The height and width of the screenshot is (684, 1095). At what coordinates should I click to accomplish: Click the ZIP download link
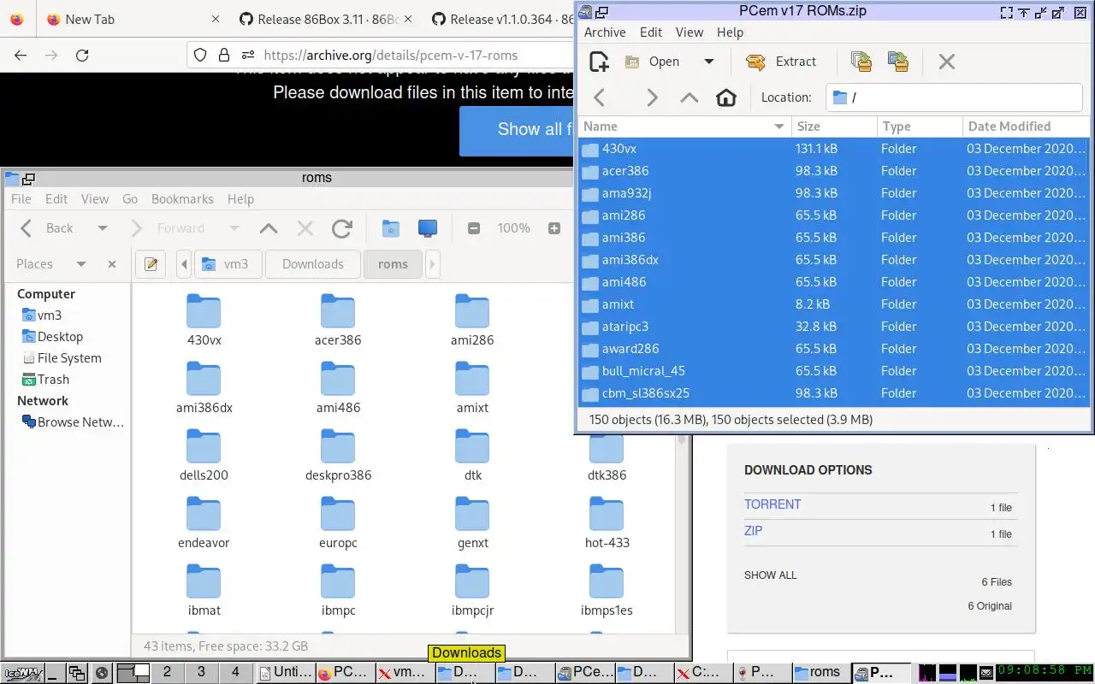click(753, 531)
